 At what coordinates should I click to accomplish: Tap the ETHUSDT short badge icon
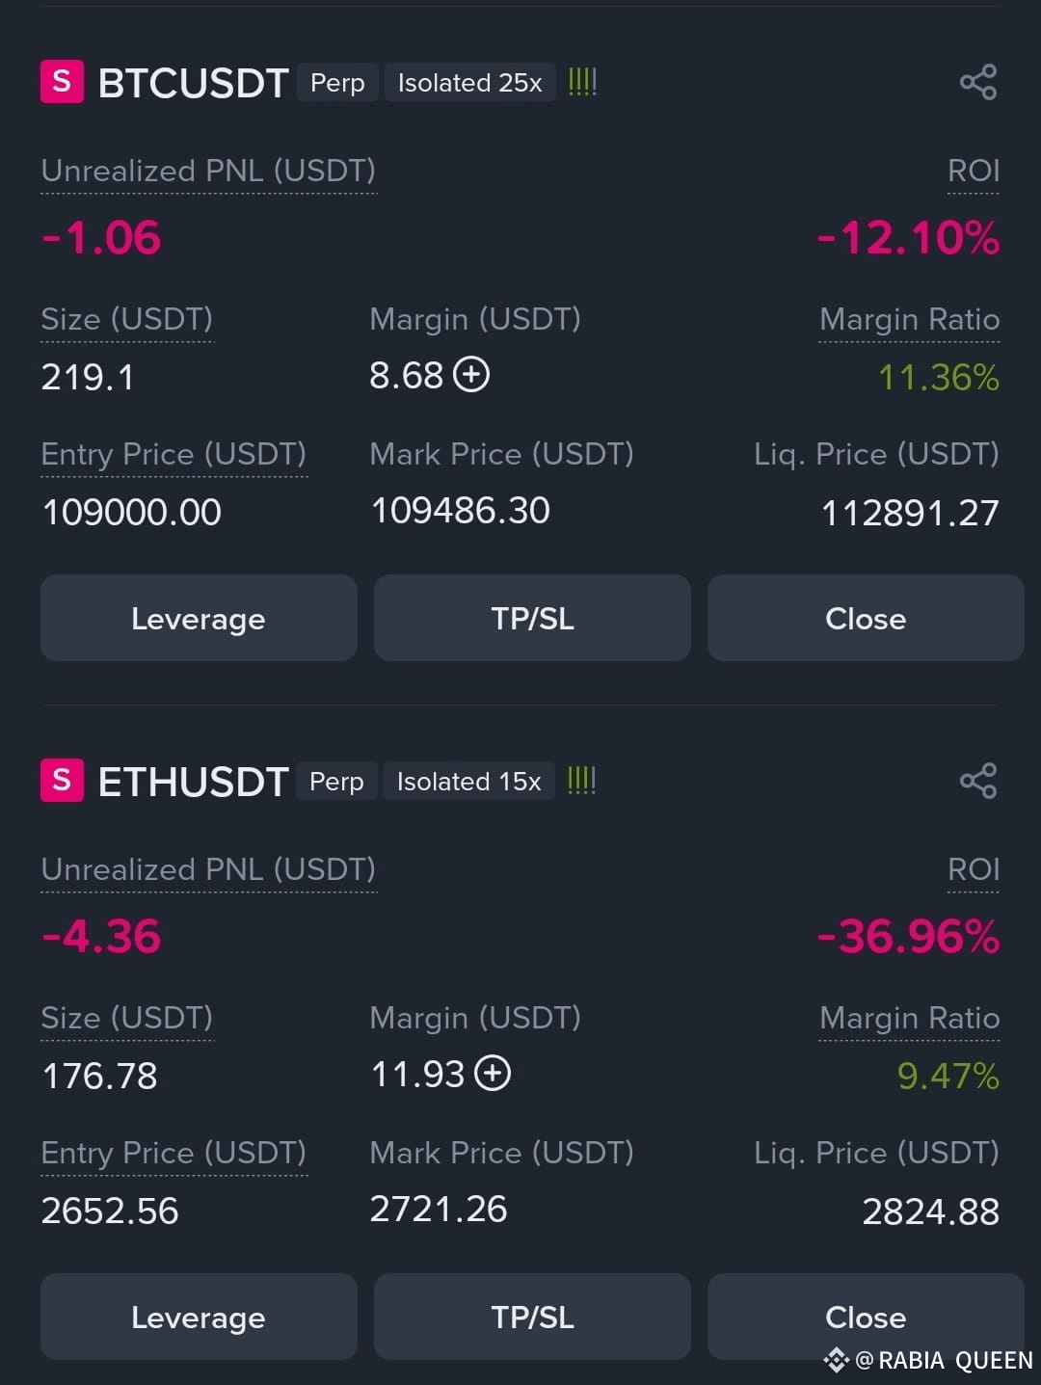click(62, 781)
